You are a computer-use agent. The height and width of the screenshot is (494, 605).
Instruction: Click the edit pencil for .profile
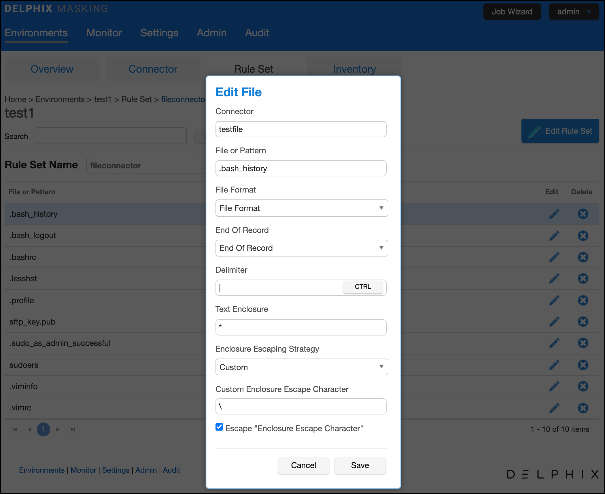click(554, 300)
